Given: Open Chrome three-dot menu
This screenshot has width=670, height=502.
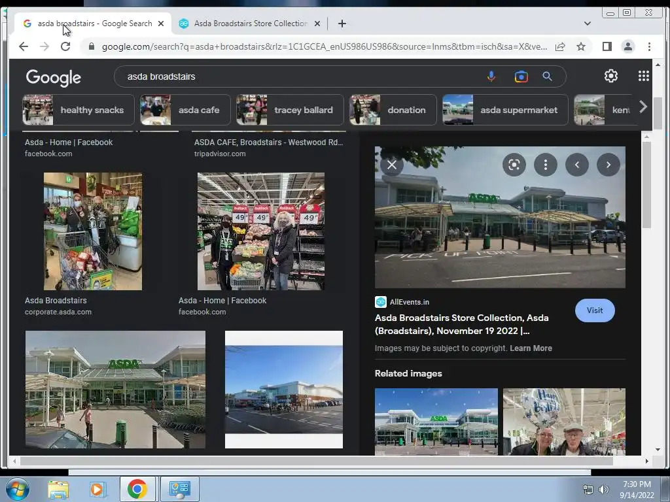Looking at the screenshot, I should click(x=649, y=46).
